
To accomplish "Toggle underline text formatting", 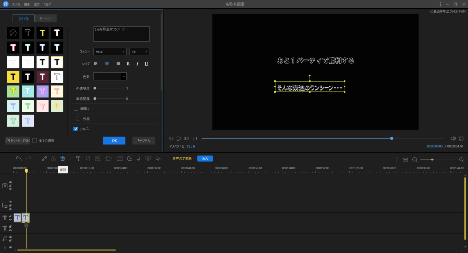I will 146,64.
